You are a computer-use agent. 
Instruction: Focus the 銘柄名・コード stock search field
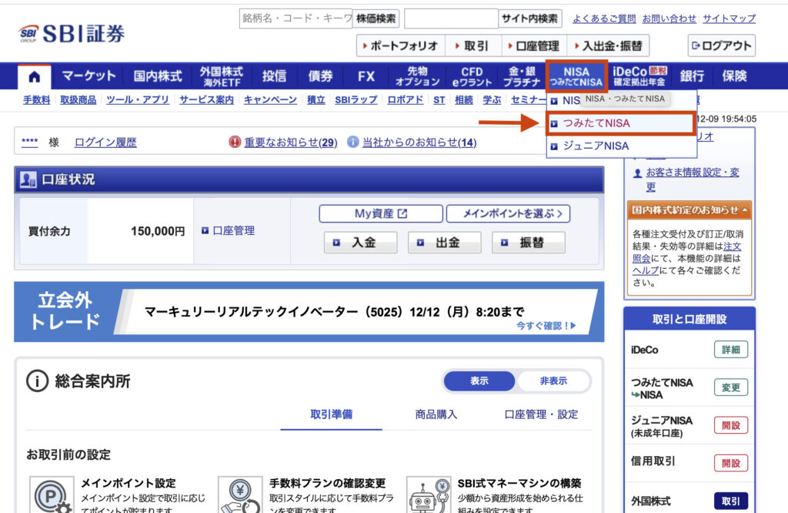click(x=296, y=18)
